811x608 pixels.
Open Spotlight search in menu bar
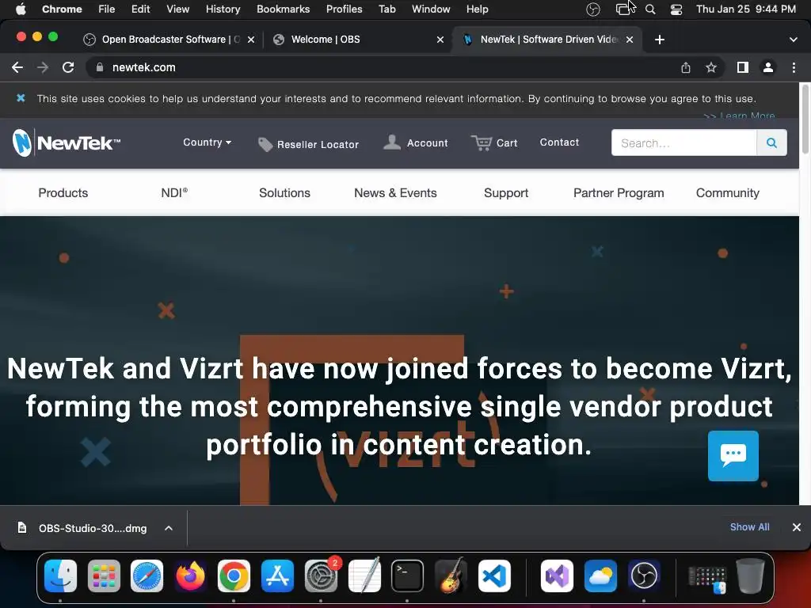tap(651, 9)
